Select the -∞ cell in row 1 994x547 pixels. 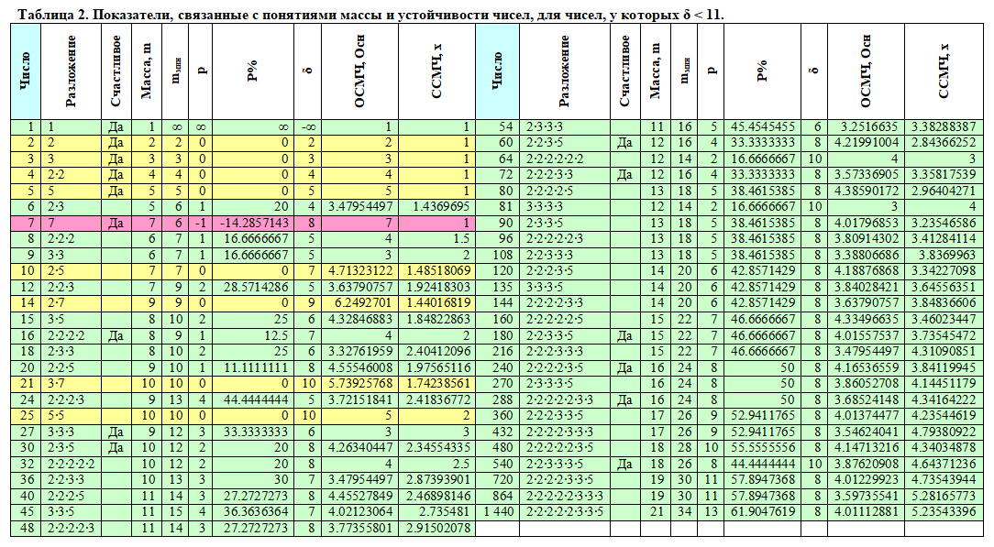[307, 126]
